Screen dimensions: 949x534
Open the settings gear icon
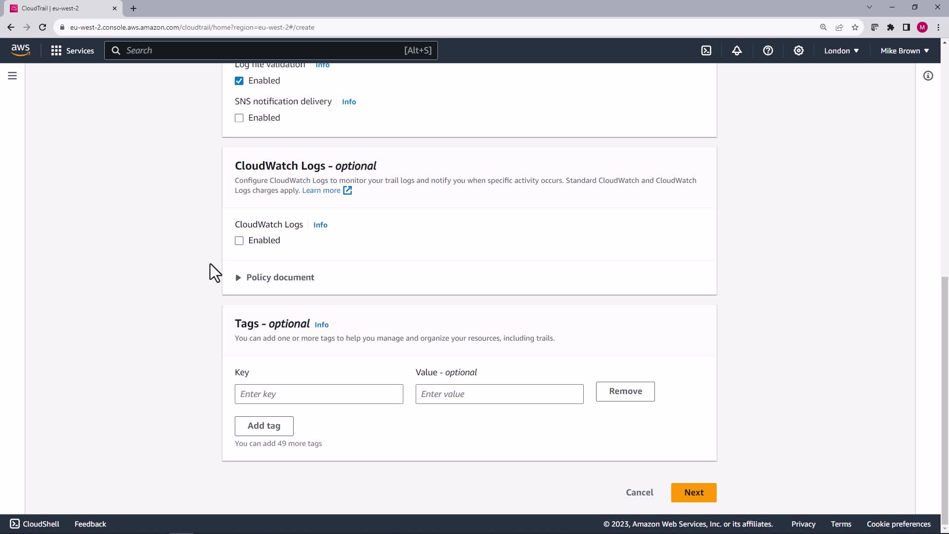(x=798, y=50)
